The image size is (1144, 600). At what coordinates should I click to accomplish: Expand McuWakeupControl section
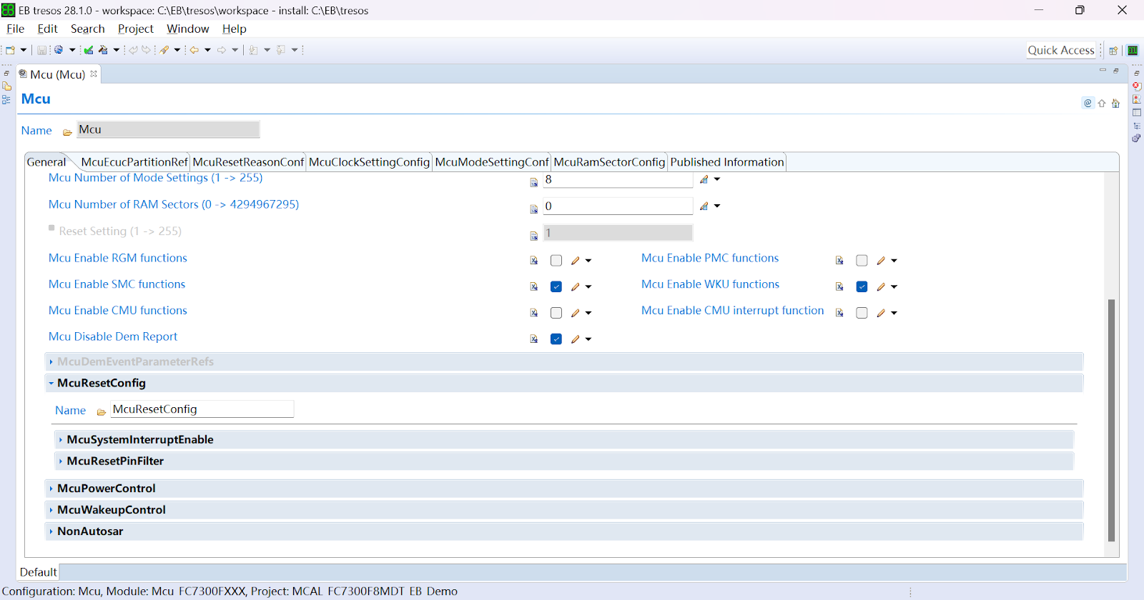pos(51,510)
